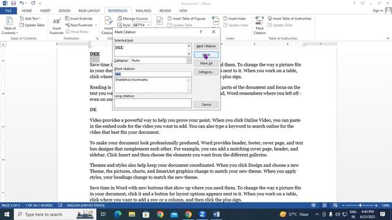Open Table of Contents gallery
Image resolution: width=392 pixels, height=220 pixels.
pos(10,25)
